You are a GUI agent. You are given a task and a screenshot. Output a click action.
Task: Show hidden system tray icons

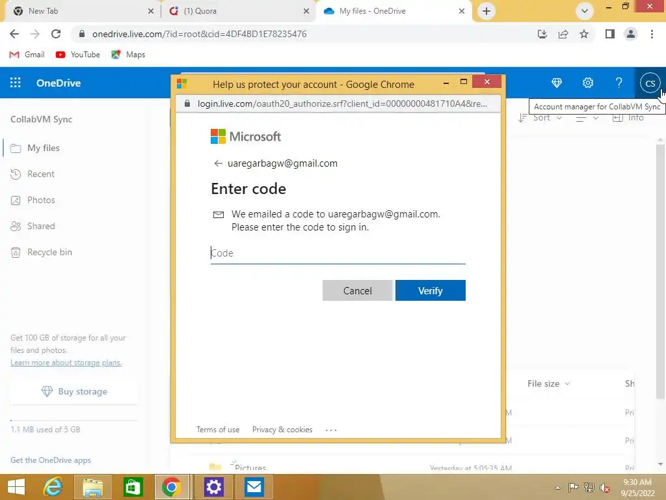557,488
